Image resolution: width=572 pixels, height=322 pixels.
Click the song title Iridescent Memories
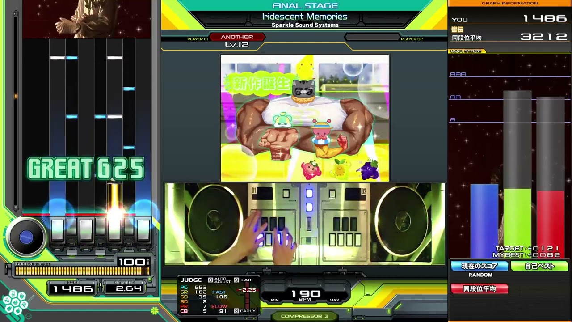(305, 17)
